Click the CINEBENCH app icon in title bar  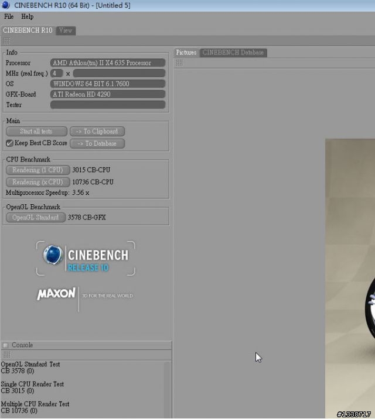click(6, 5)
